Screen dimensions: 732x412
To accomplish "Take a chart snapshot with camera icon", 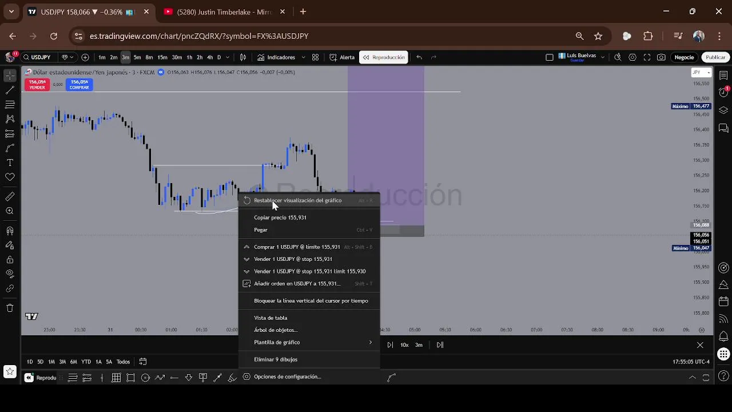I will [661, 57].
